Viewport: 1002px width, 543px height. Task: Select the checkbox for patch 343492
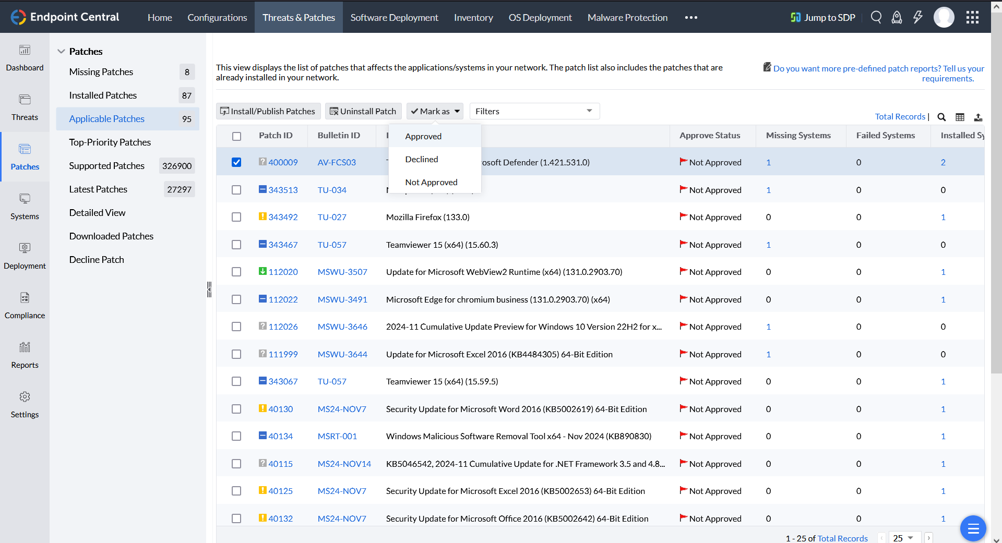(x=236, y=217)
